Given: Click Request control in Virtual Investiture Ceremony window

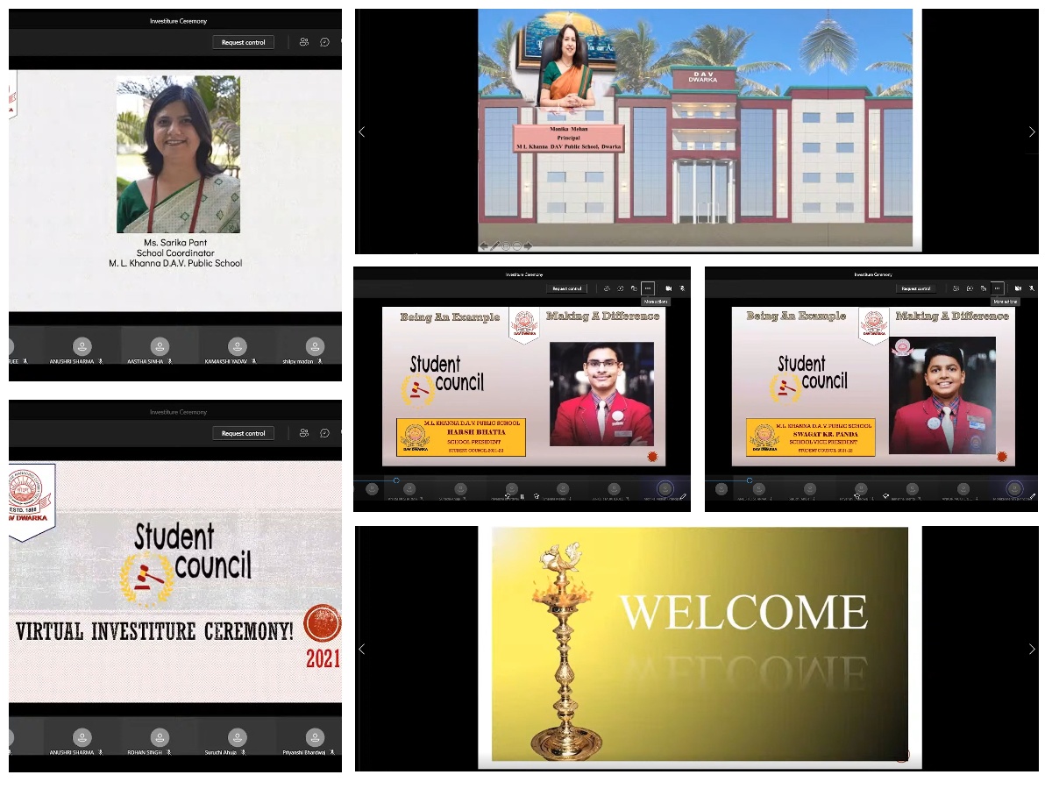Looking at the screenshot, I should pos(243,433).
